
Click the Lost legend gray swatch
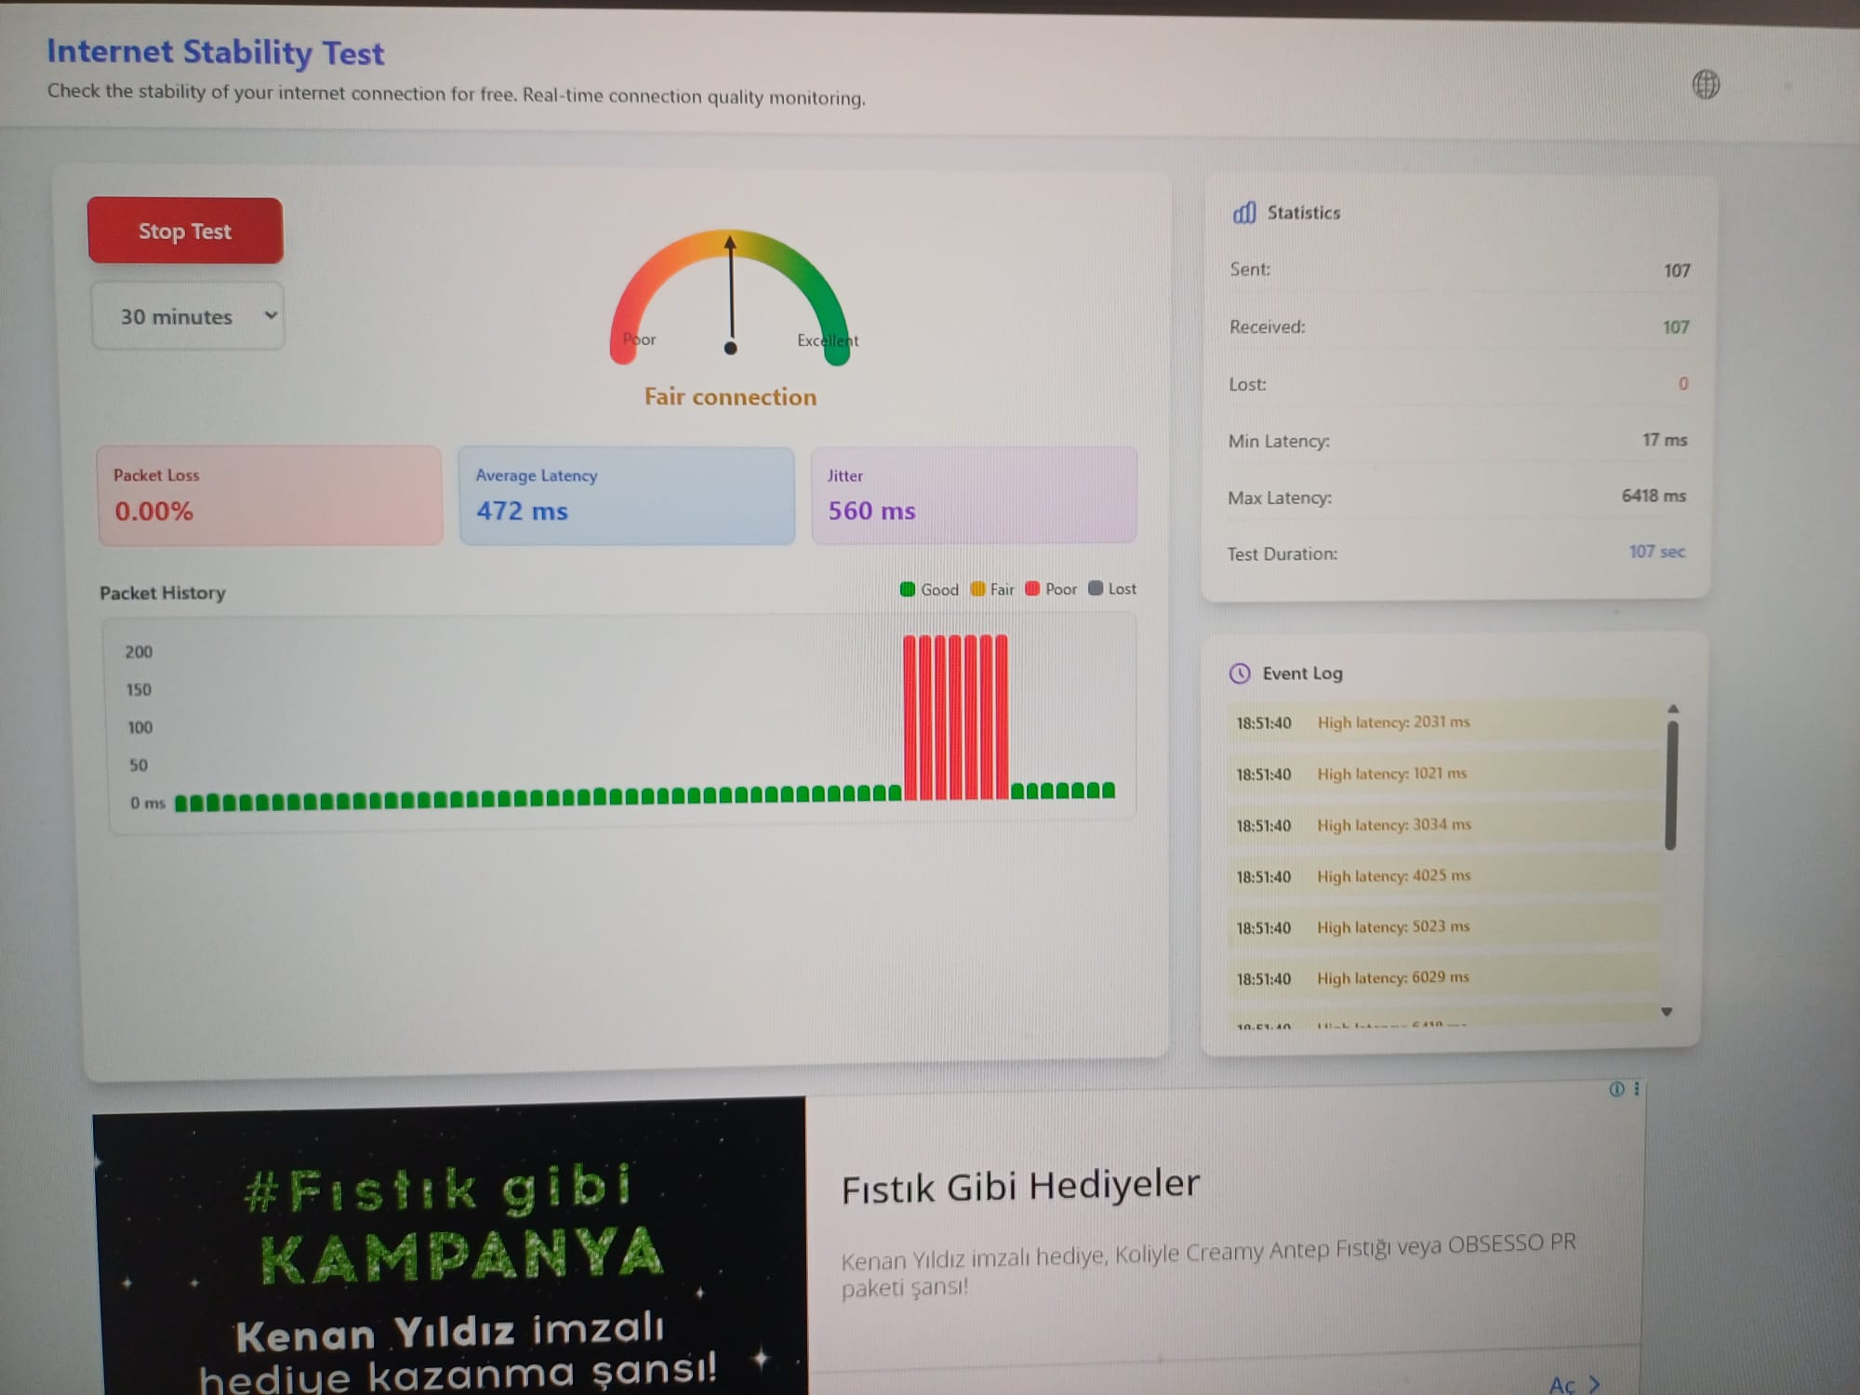[1096, 588]
